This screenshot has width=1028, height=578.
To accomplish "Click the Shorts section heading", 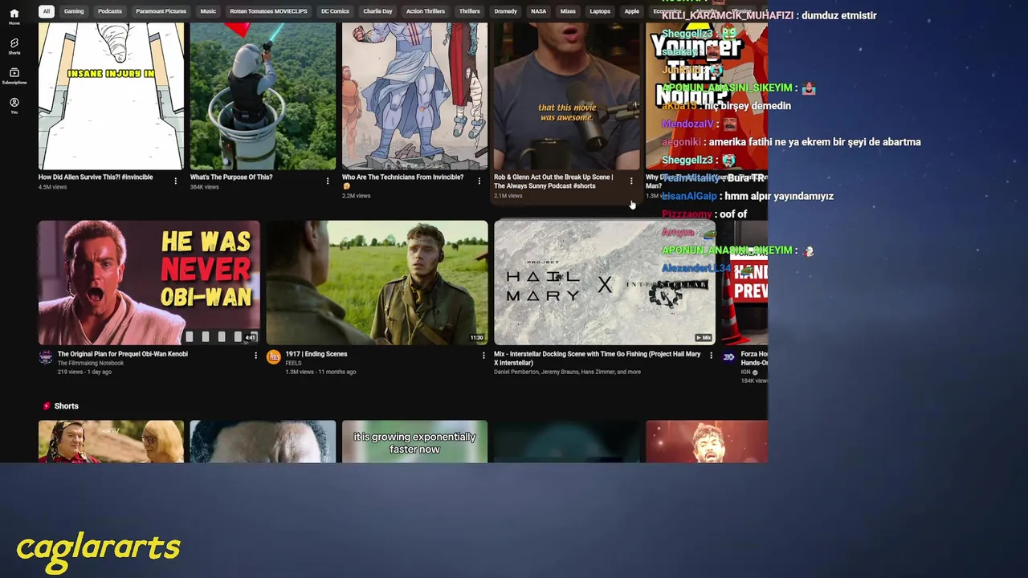I will 66,406.
